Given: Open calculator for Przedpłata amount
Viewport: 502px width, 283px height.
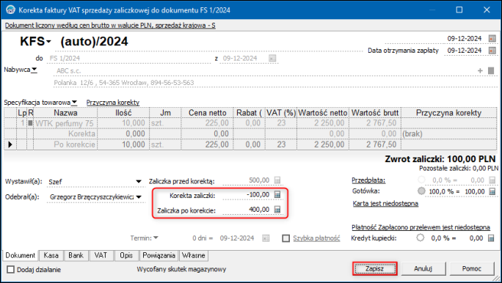Looking at the screenshot, I should pos(492,180).
